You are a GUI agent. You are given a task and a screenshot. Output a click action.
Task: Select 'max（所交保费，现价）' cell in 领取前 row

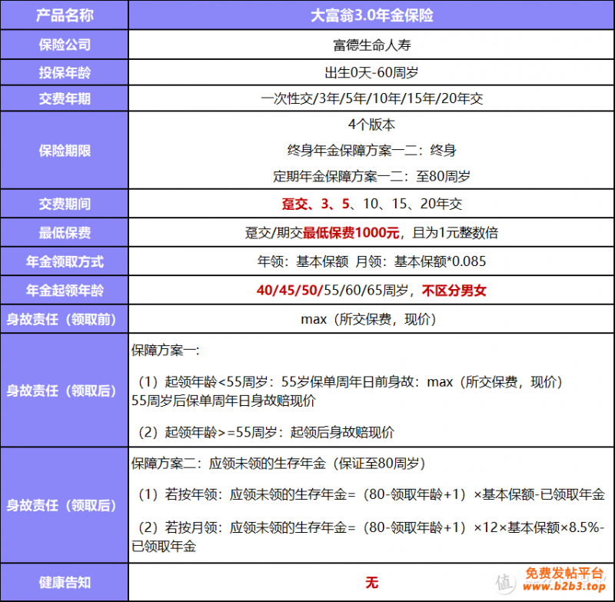(371, 319)
